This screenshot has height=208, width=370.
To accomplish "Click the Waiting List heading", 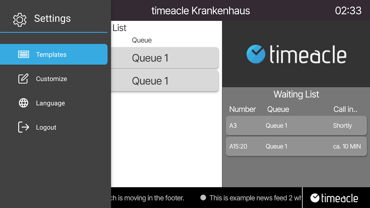I will coord(296,94).
